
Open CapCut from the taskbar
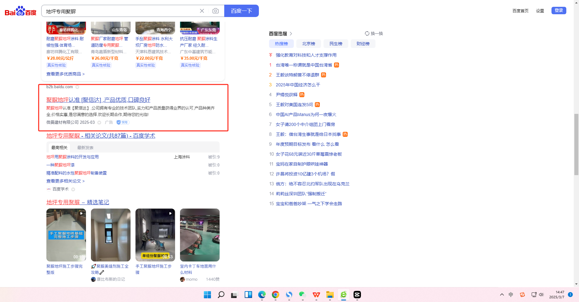click(x=357, y=295)
